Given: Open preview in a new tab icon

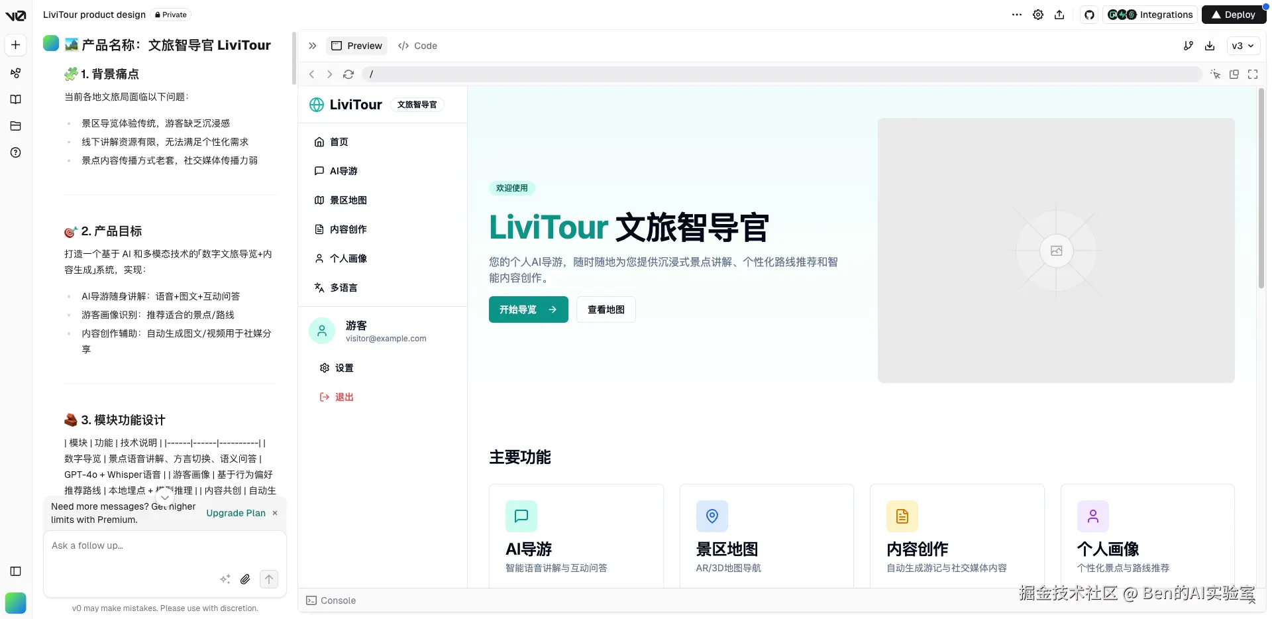Looking at the screenshot, I should pos(1234,74).
